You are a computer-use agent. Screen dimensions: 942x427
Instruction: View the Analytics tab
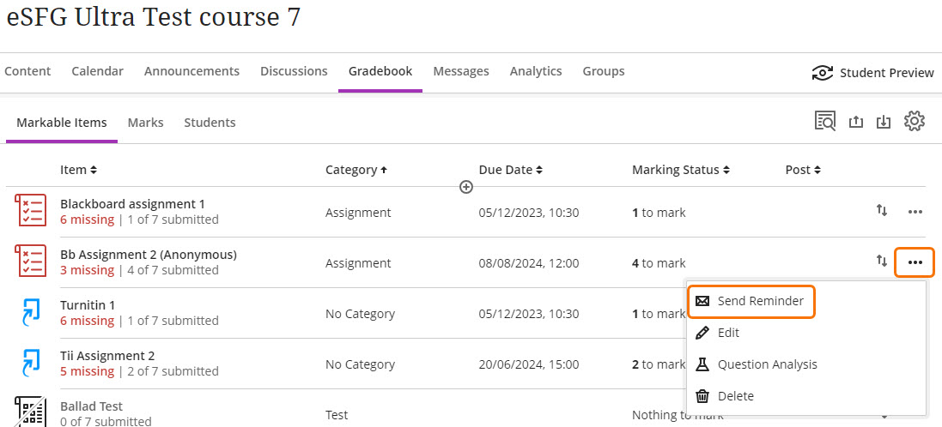click(x=536, y=71)
